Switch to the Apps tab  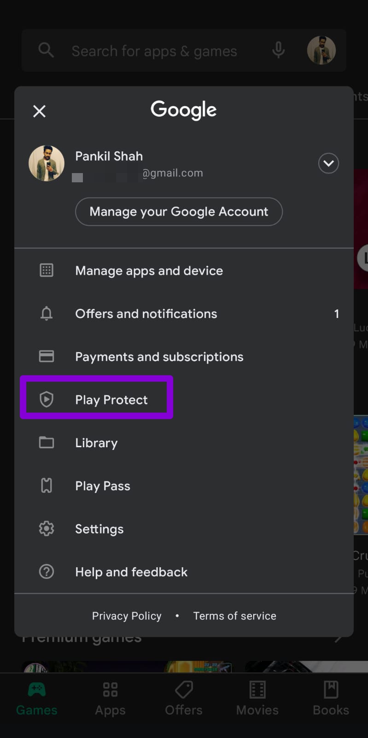(x=110, y=698)
